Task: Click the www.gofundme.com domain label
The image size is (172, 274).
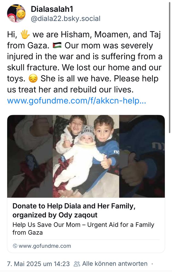Action: (x=45, y=246)
